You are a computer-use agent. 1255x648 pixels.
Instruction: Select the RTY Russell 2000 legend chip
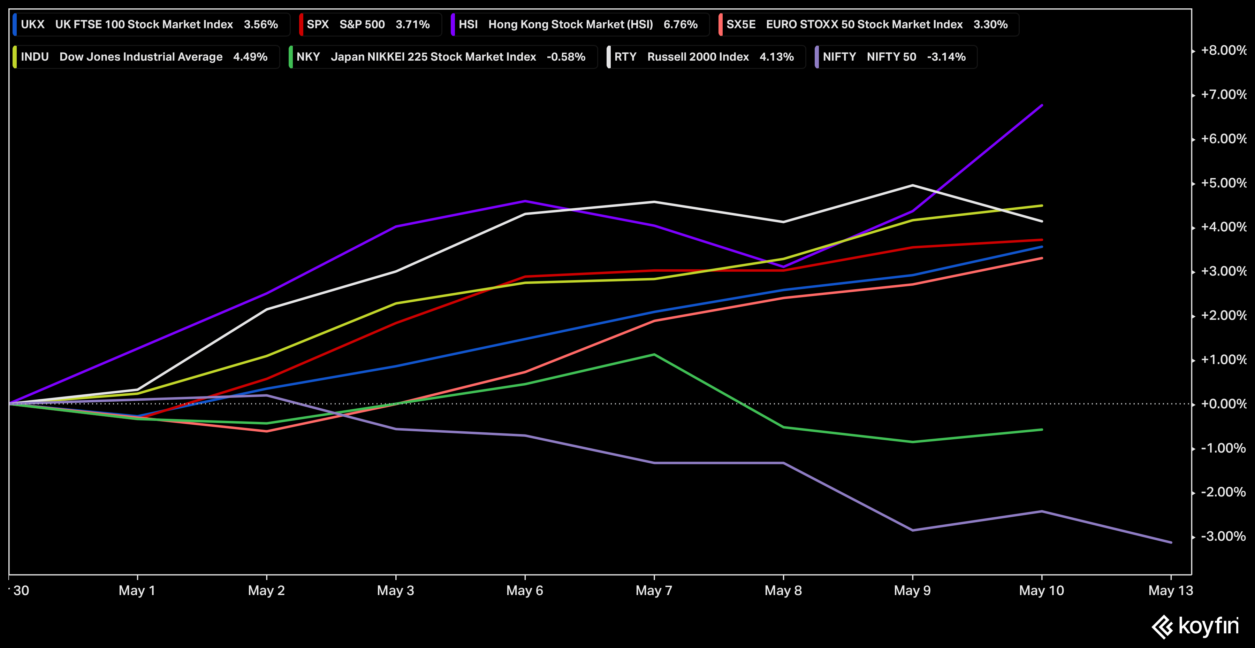pyautogui.click(x=706, y=57)
